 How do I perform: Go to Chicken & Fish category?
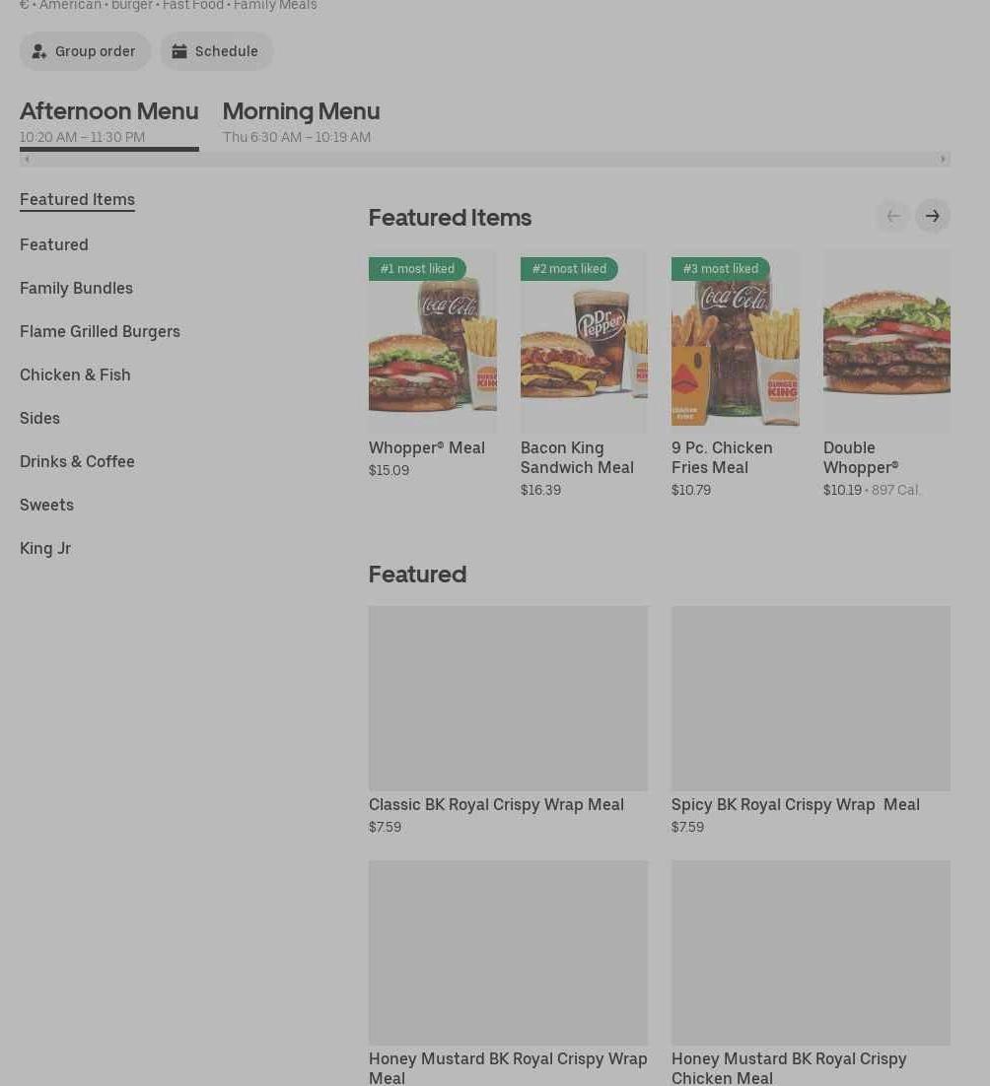click(75, 374)
